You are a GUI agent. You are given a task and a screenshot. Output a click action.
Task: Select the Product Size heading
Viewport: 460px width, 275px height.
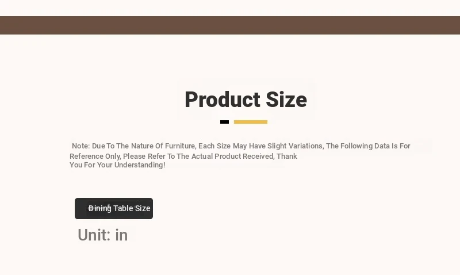(246, 100)
